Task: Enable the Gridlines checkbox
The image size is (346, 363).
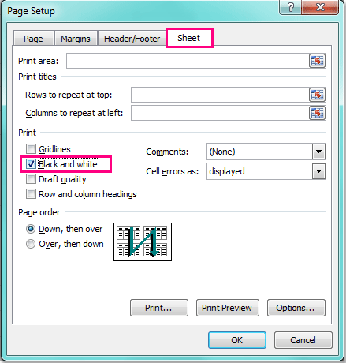Action: coord(31,149)
